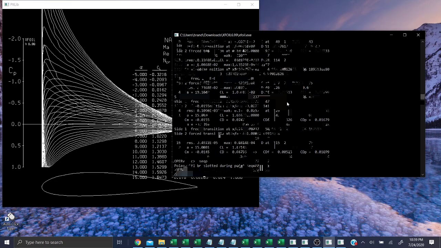
Task: Click the '1.0' Cp axis label
Action: coord(16,167)
